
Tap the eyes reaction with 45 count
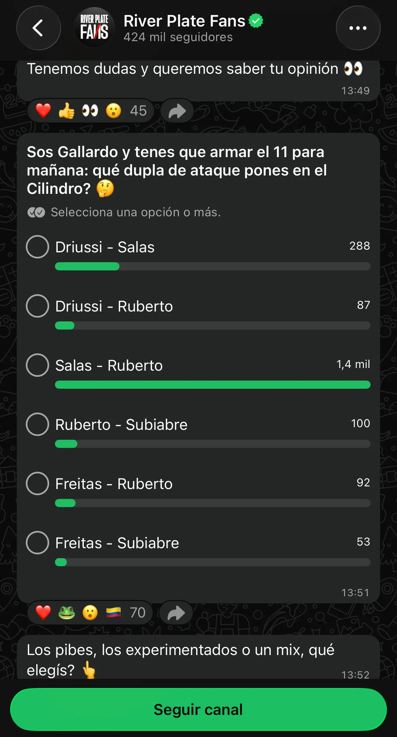(90, 111)
